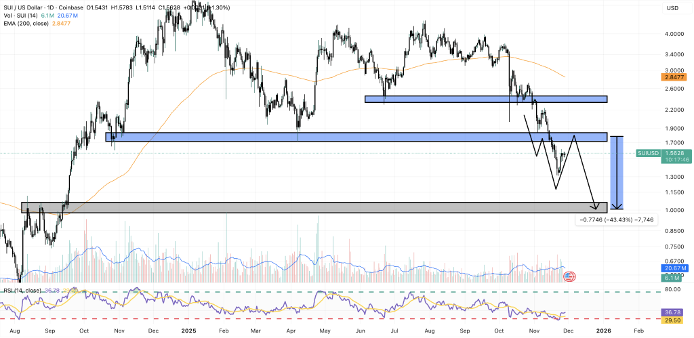This screenshot has width=694, height=338.
Task: Select the blue downward measurement arrow
Action: (x=617, y=172)
